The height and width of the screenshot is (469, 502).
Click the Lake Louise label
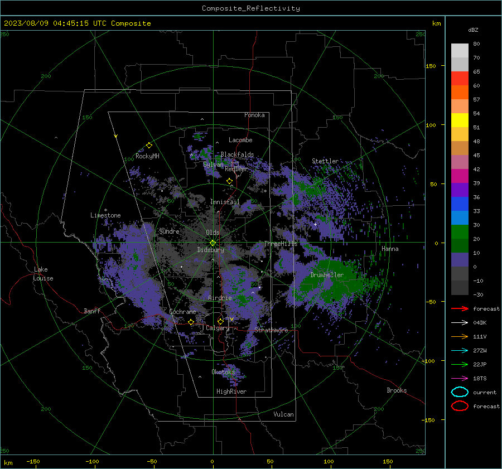point(44,274)
